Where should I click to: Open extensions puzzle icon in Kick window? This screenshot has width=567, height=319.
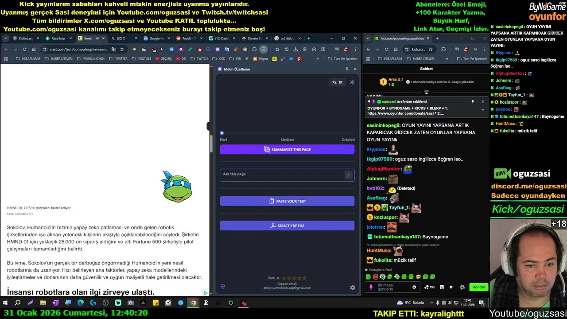pyautogui.click(x=443, y=49)
